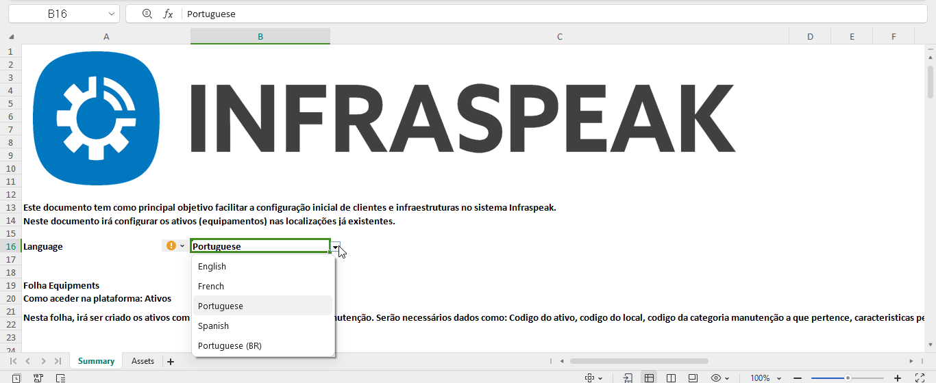Choose Spanish from the language list

pyautogui.click(x=263, y=326)
